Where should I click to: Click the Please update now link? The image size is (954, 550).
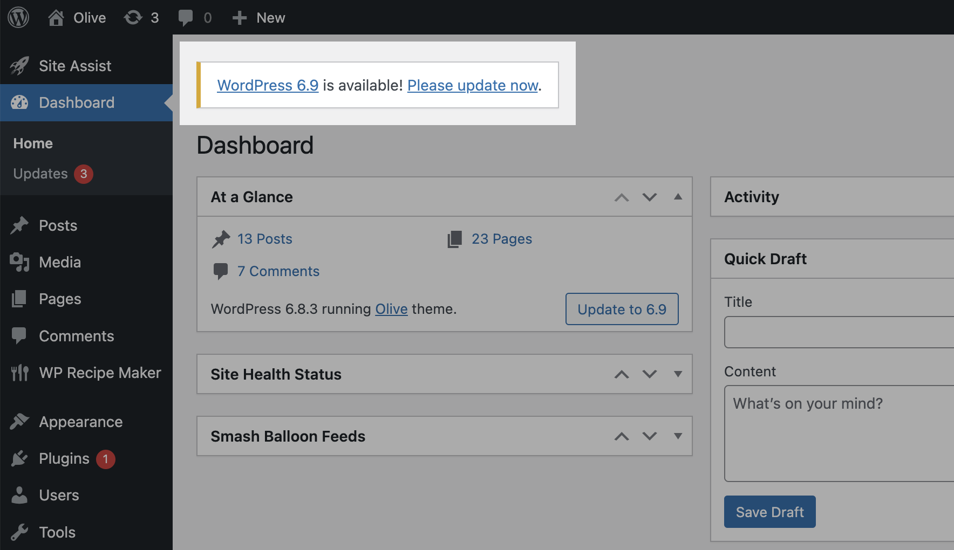473,85
